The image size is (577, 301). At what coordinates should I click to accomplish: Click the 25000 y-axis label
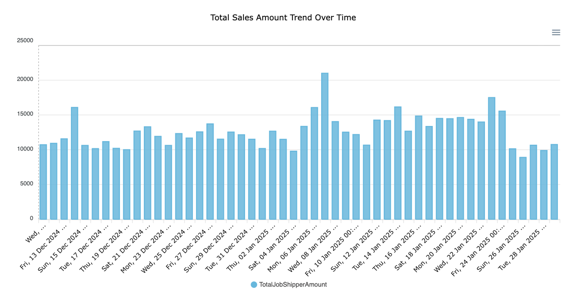coord(25,41)
